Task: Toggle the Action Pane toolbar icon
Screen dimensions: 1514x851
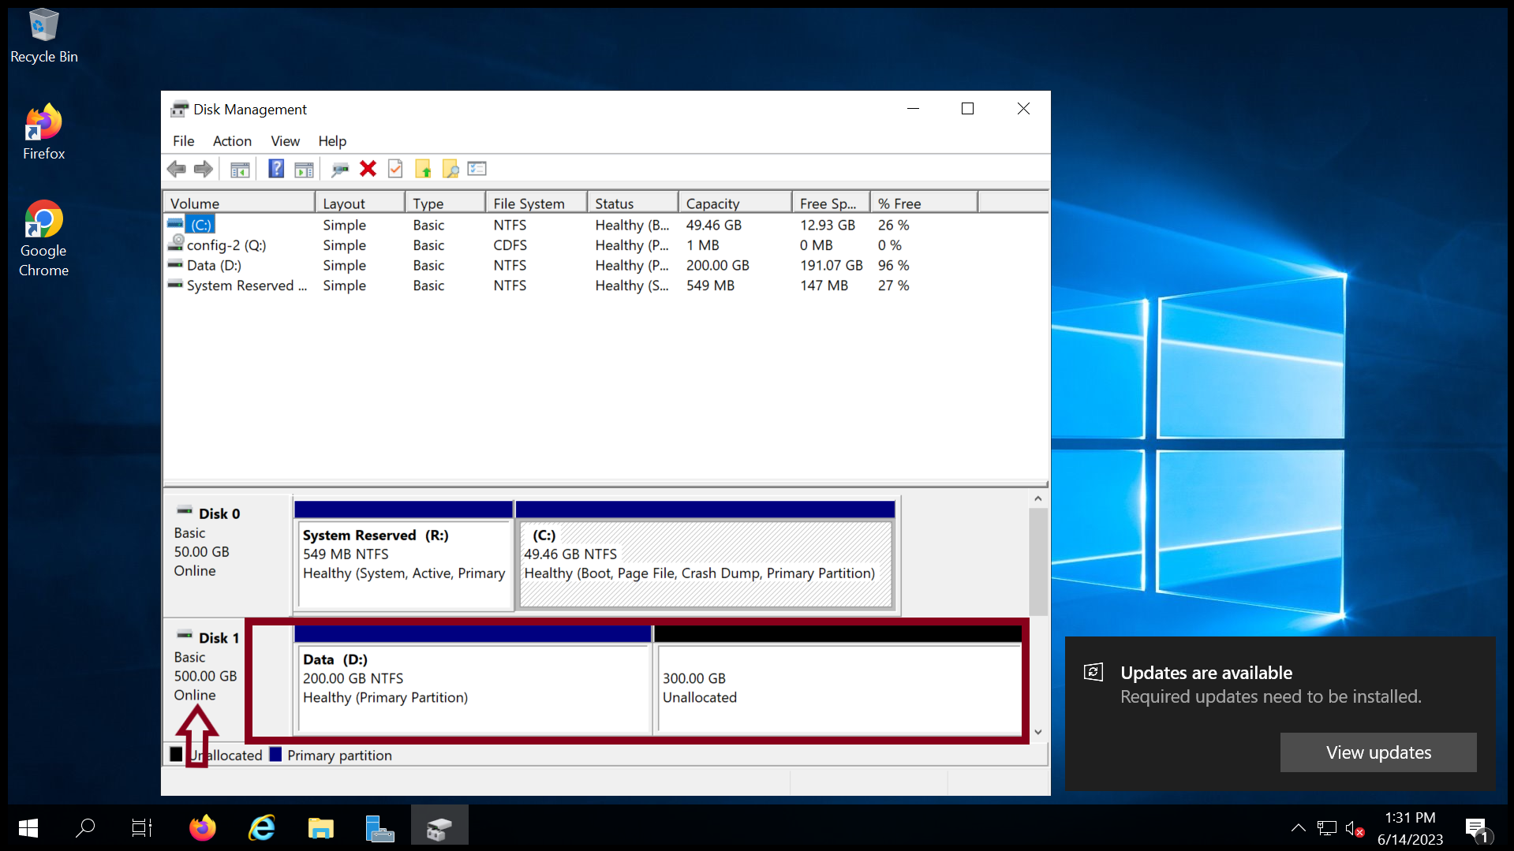Action: 304,169
